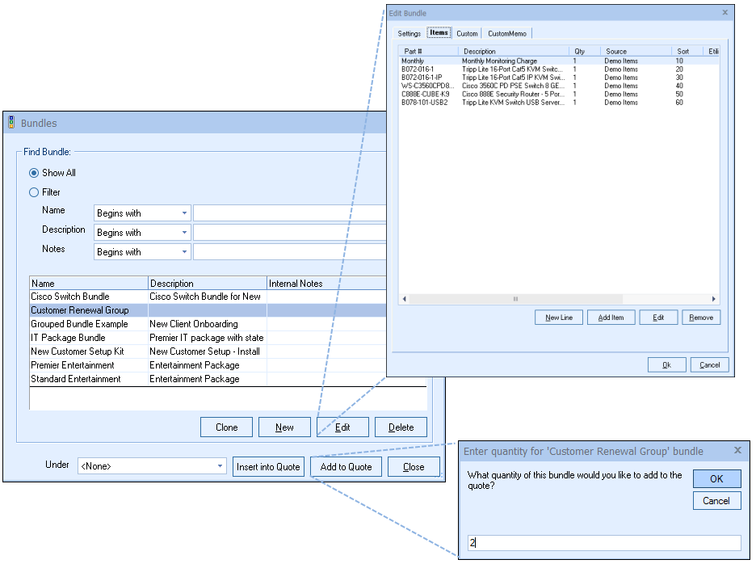Open the Custom tab in Edit Bundle

pyautogui.click(x=467, y=33)
